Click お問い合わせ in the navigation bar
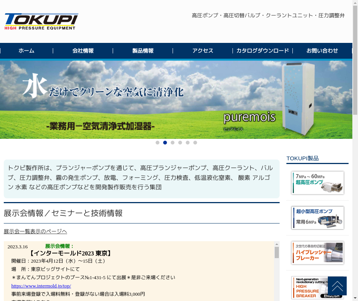Screen dimensions: 358x301 (x=322, y=51)
